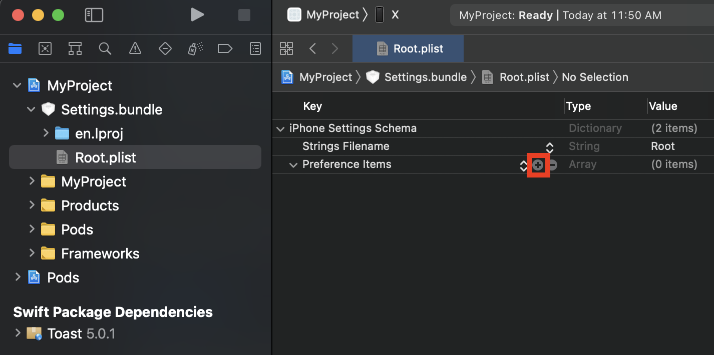714x355 pixels.
Task: Select Settings.bundle in the navigator
Action: 112,109
